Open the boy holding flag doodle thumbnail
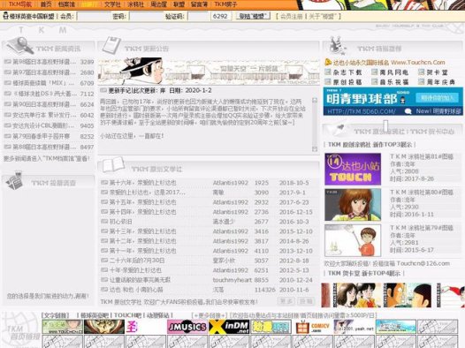This screenshot has height=348, width=465. point(353,240)
